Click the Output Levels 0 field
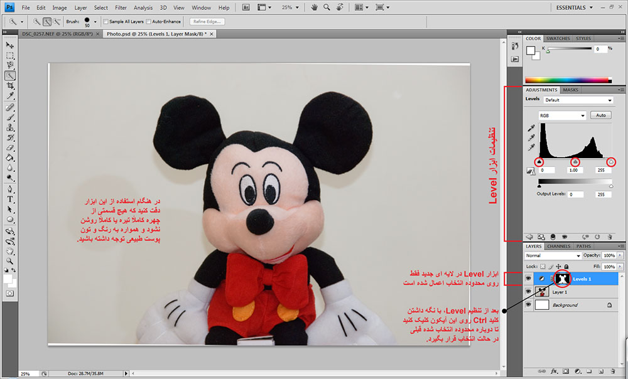This screenshot has width=628, height=379. [x=576, y=195]
